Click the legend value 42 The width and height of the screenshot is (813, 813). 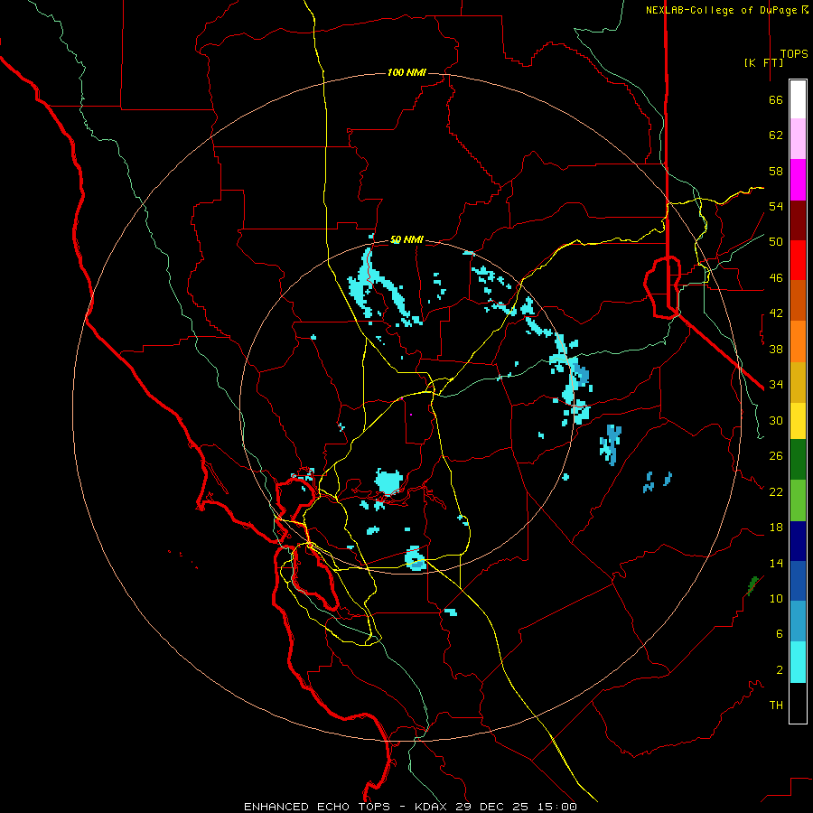click(776, 313)
